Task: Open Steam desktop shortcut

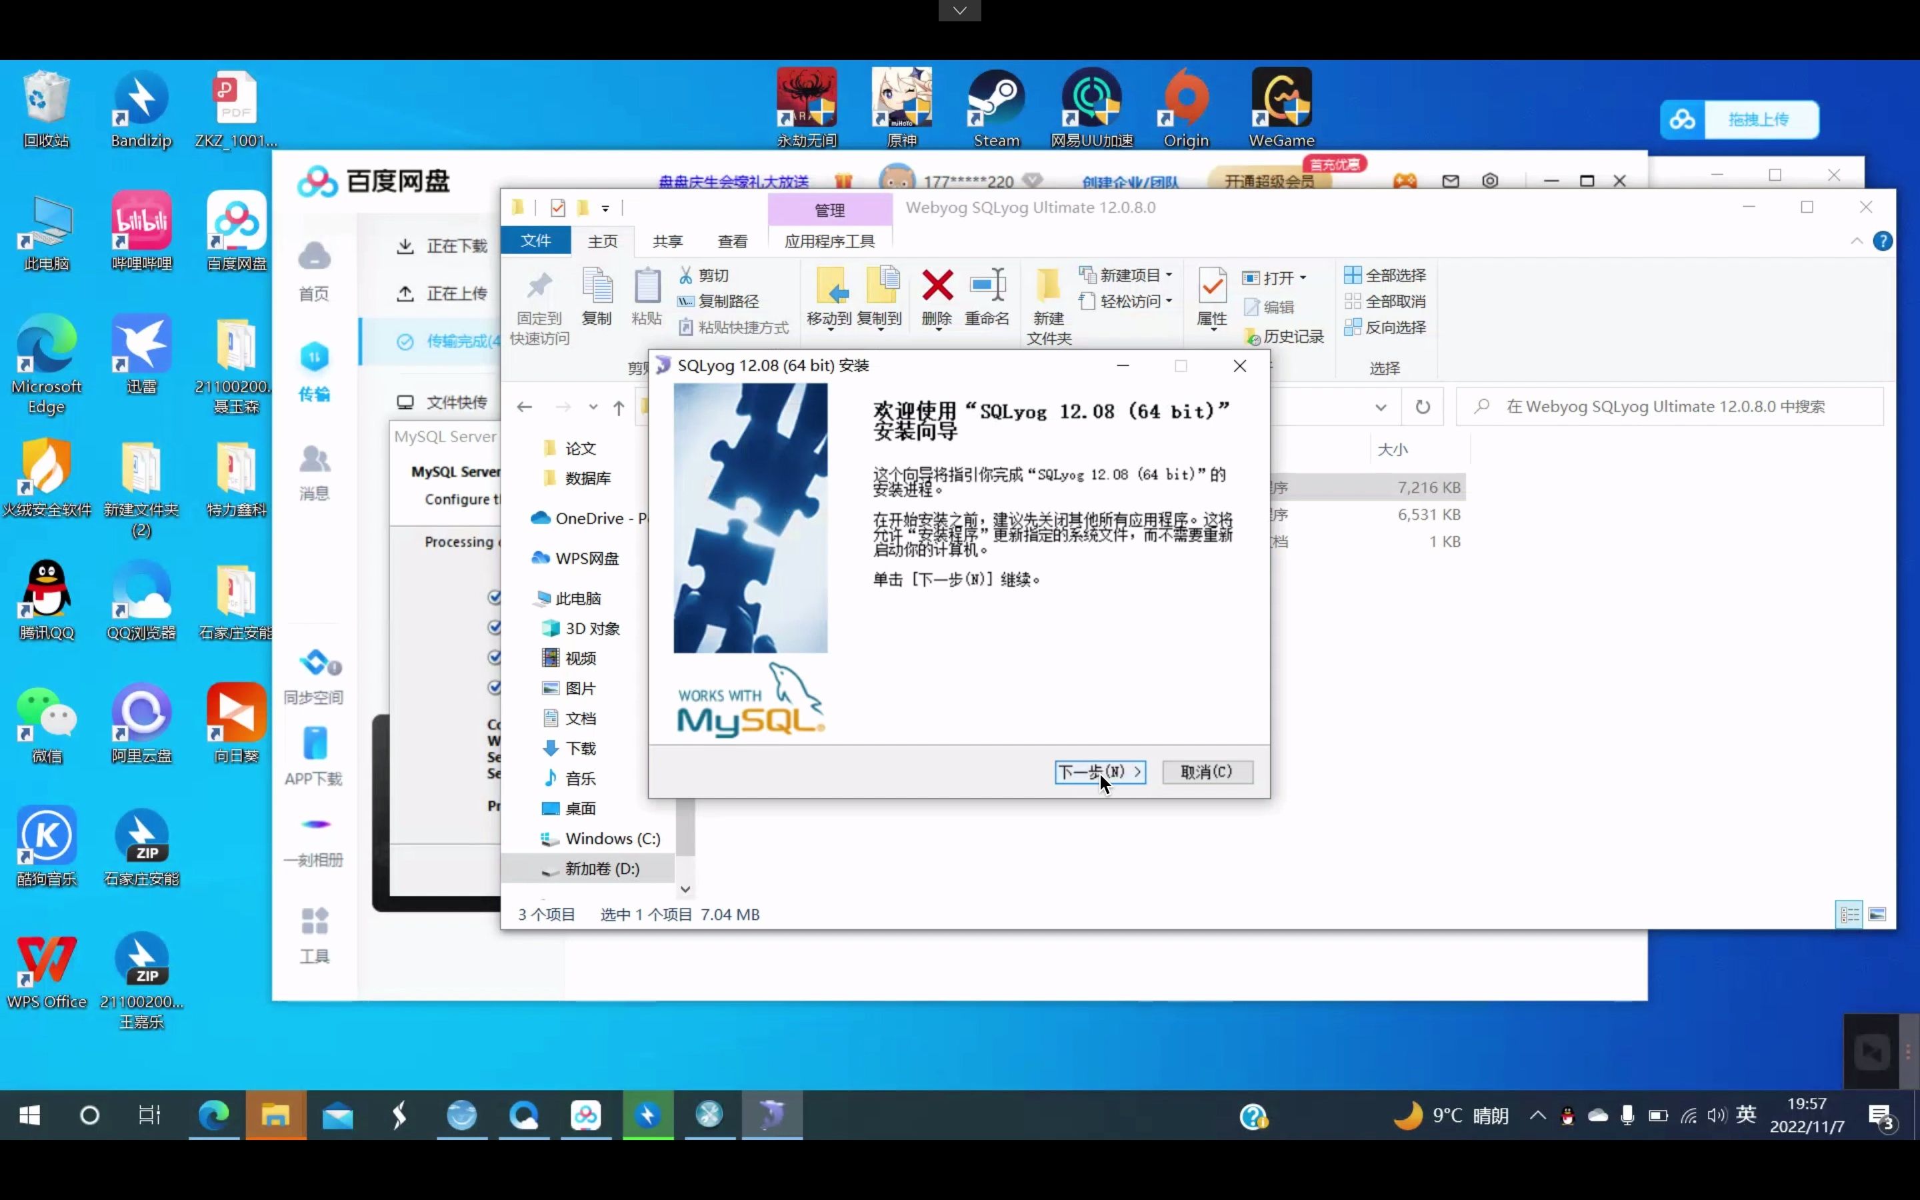Action: pos(996,108)
